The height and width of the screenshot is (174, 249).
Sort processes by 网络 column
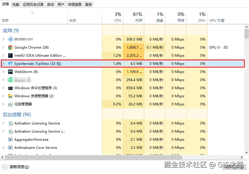click(x=176, y=18)
